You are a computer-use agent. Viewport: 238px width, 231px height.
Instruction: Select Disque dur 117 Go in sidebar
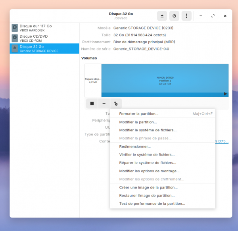point(36,28)
